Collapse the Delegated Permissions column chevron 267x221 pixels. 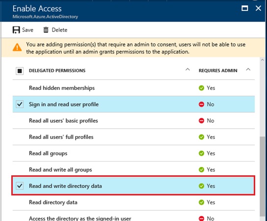tap(187, 70)
